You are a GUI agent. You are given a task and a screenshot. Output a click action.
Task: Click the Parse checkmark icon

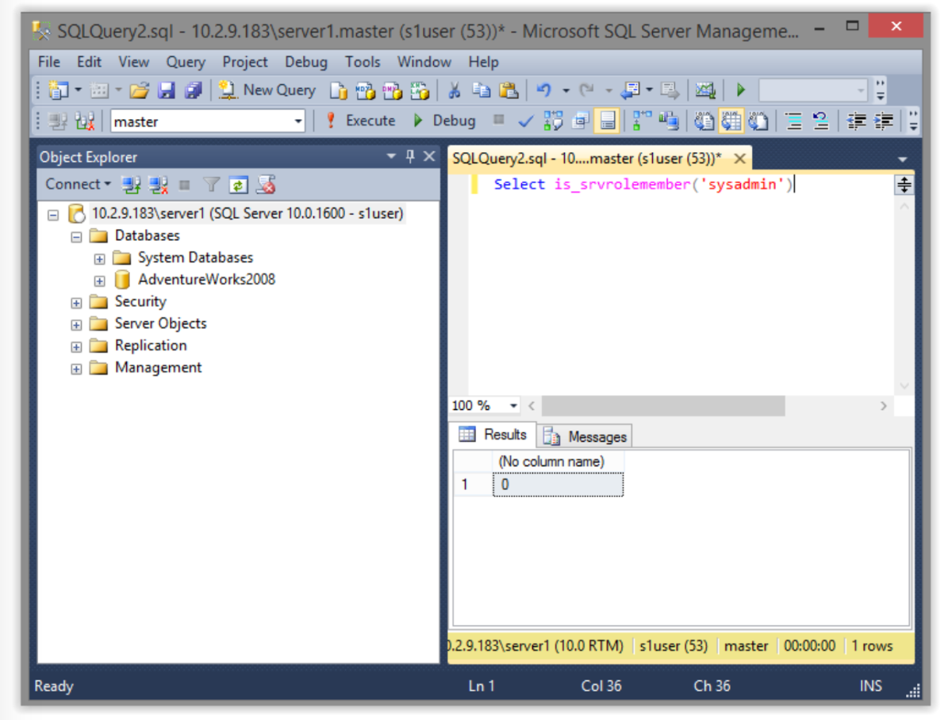point(525,121)
